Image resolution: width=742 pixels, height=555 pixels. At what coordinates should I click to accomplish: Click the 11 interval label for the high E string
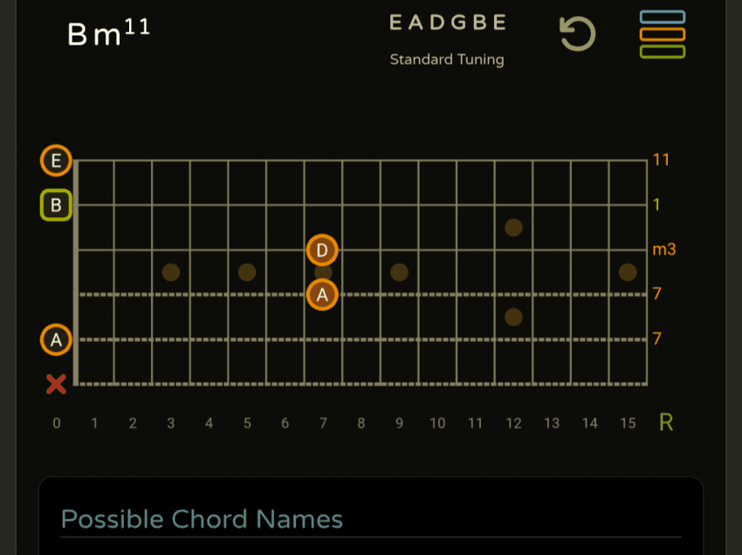click(661, 161)
